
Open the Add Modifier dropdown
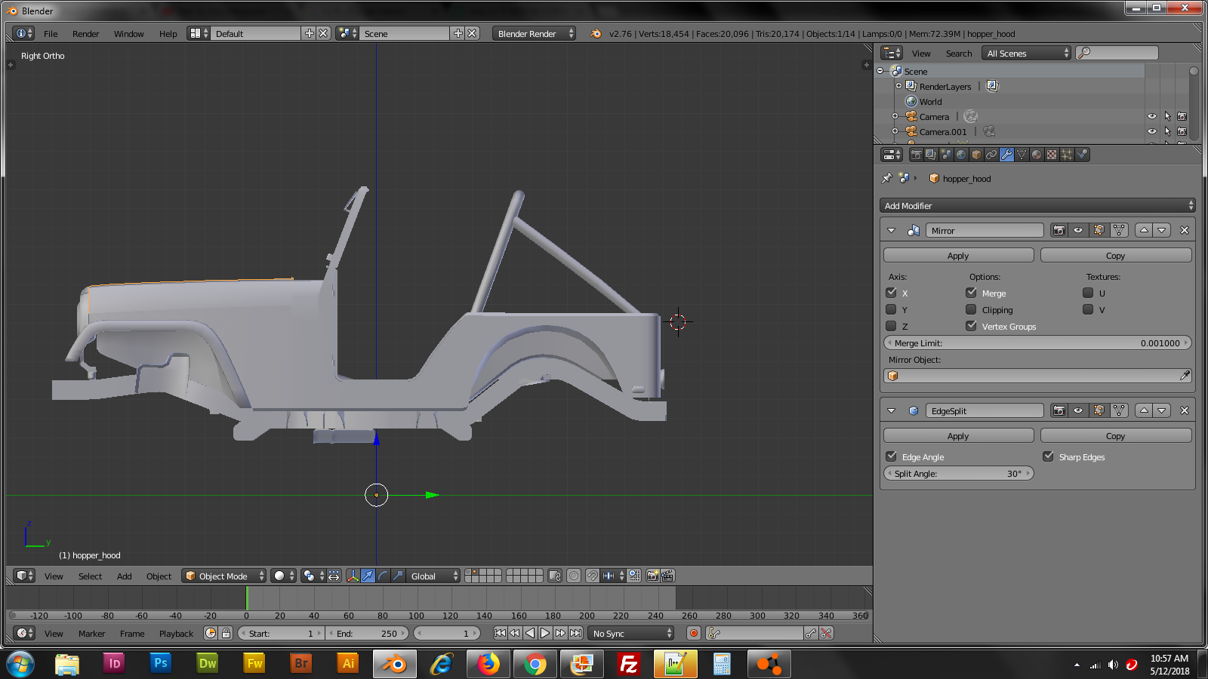point(1037,206)
